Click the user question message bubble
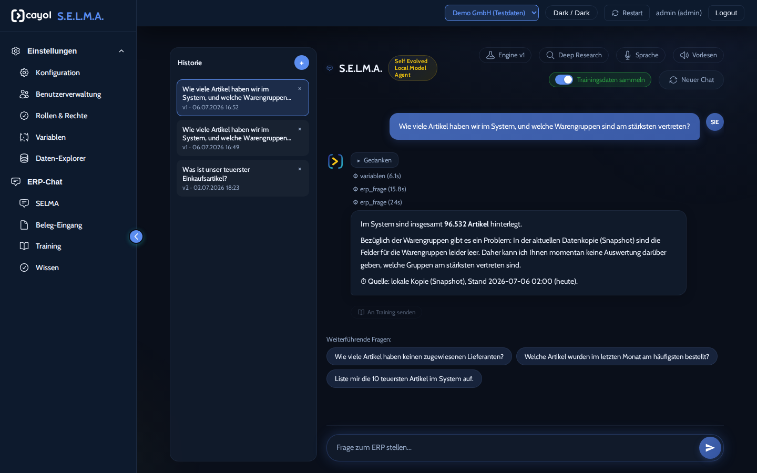Image resolution: width=757 pixels, height=473 pixels. point(544,126)
